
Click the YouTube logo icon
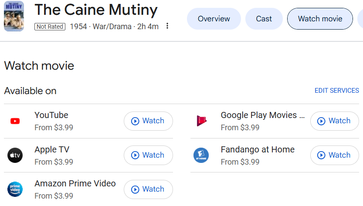[x=15, y=121]
